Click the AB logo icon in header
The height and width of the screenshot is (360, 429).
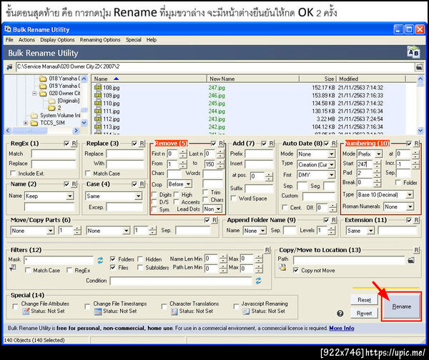[x=413, y=52]
